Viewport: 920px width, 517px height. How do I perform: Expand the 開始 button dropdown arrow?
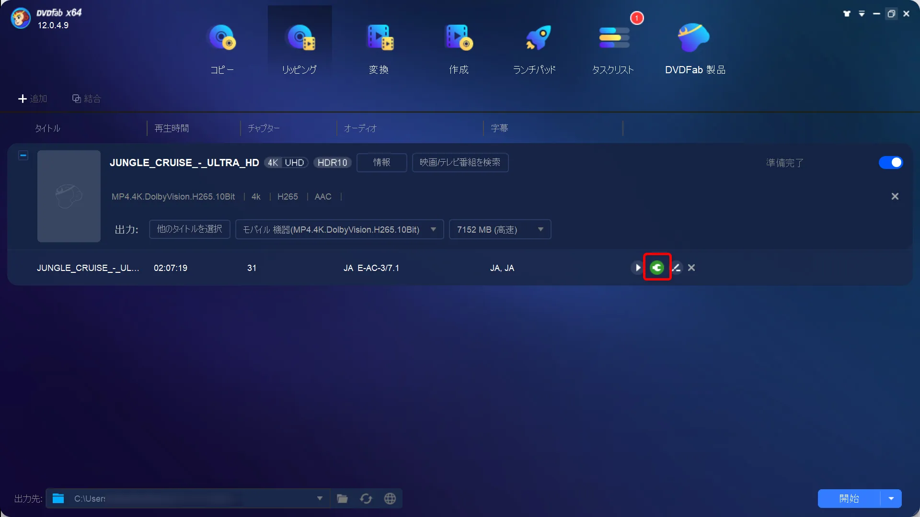(891, 498)
